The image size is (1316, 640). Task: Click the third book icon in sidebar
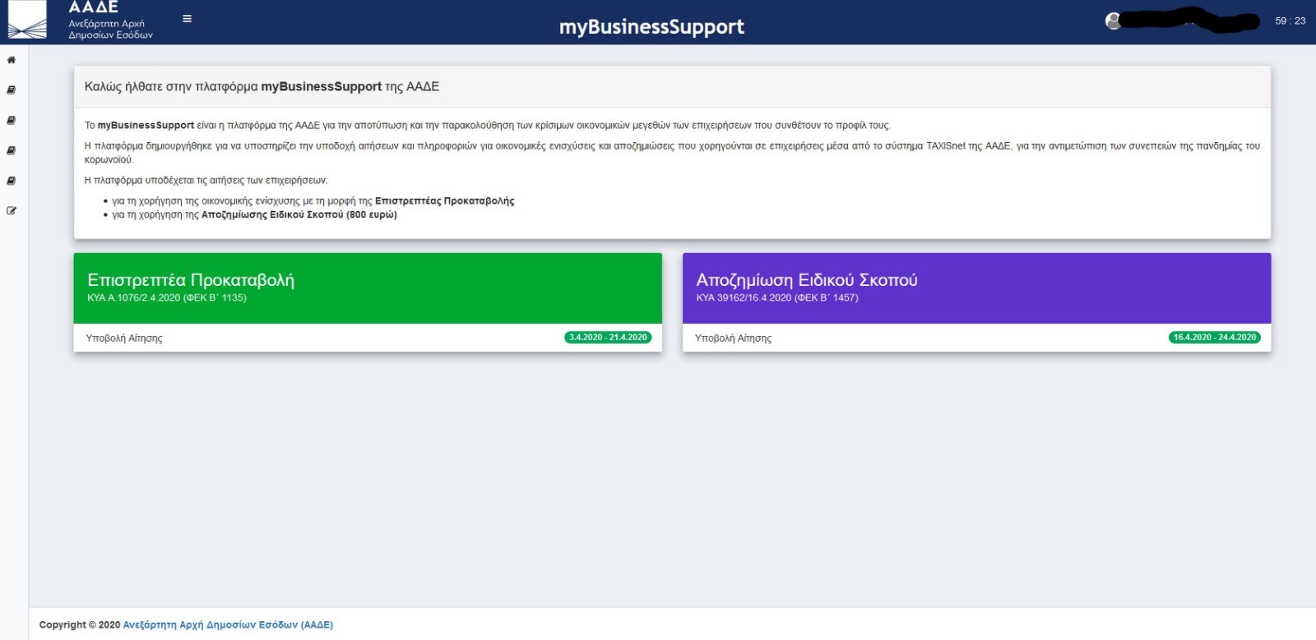12,150
